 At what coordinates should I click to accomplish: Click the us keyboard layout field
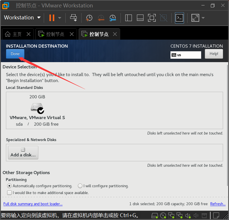click(x=186, y=55)
